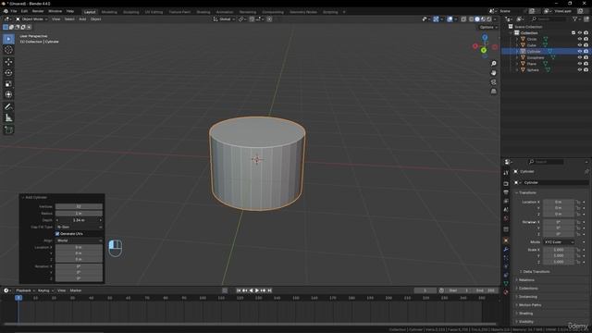
Task: Toggle visibility eye for Circle in outliner
Action: [580, 39]
